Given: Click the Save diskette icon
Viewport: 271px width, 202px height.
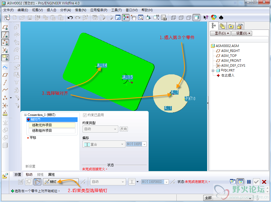Looking at the screenshot, I should 30,17.
